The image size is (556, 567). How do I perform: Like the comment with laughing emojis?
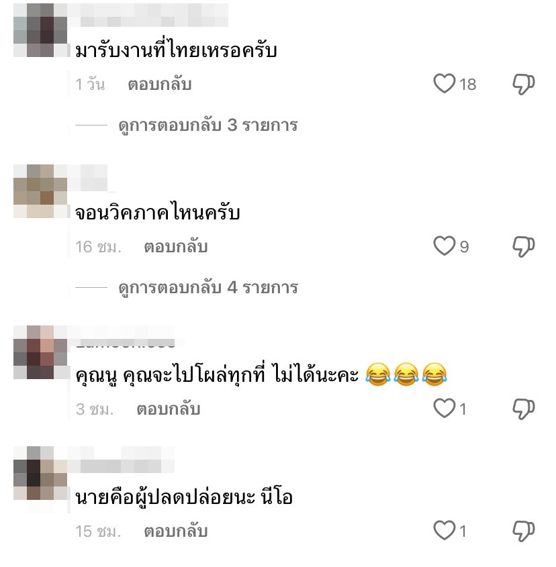click(x=444, y=408)
